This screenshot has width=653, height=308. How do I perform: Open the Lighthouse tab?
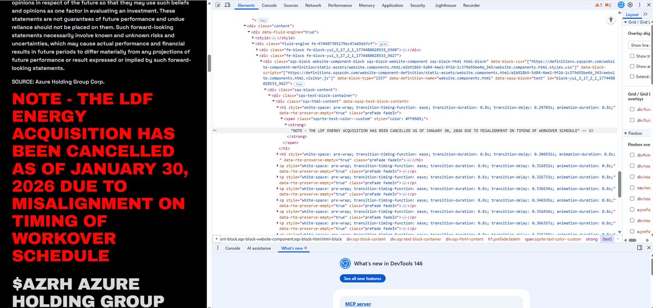coord(445,5)
